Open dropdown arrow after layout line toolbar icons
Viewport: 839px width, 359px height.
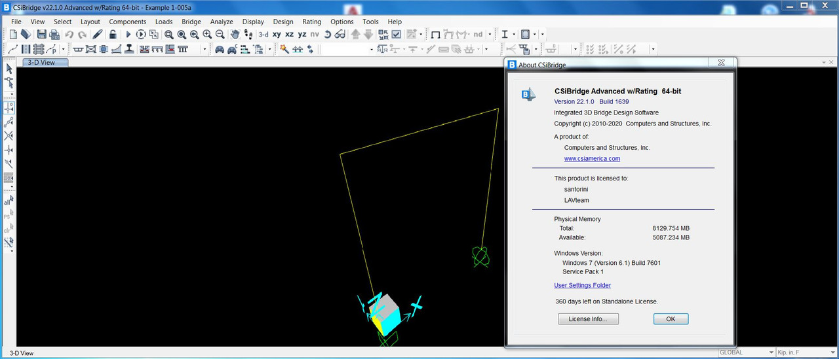(64, 49)
